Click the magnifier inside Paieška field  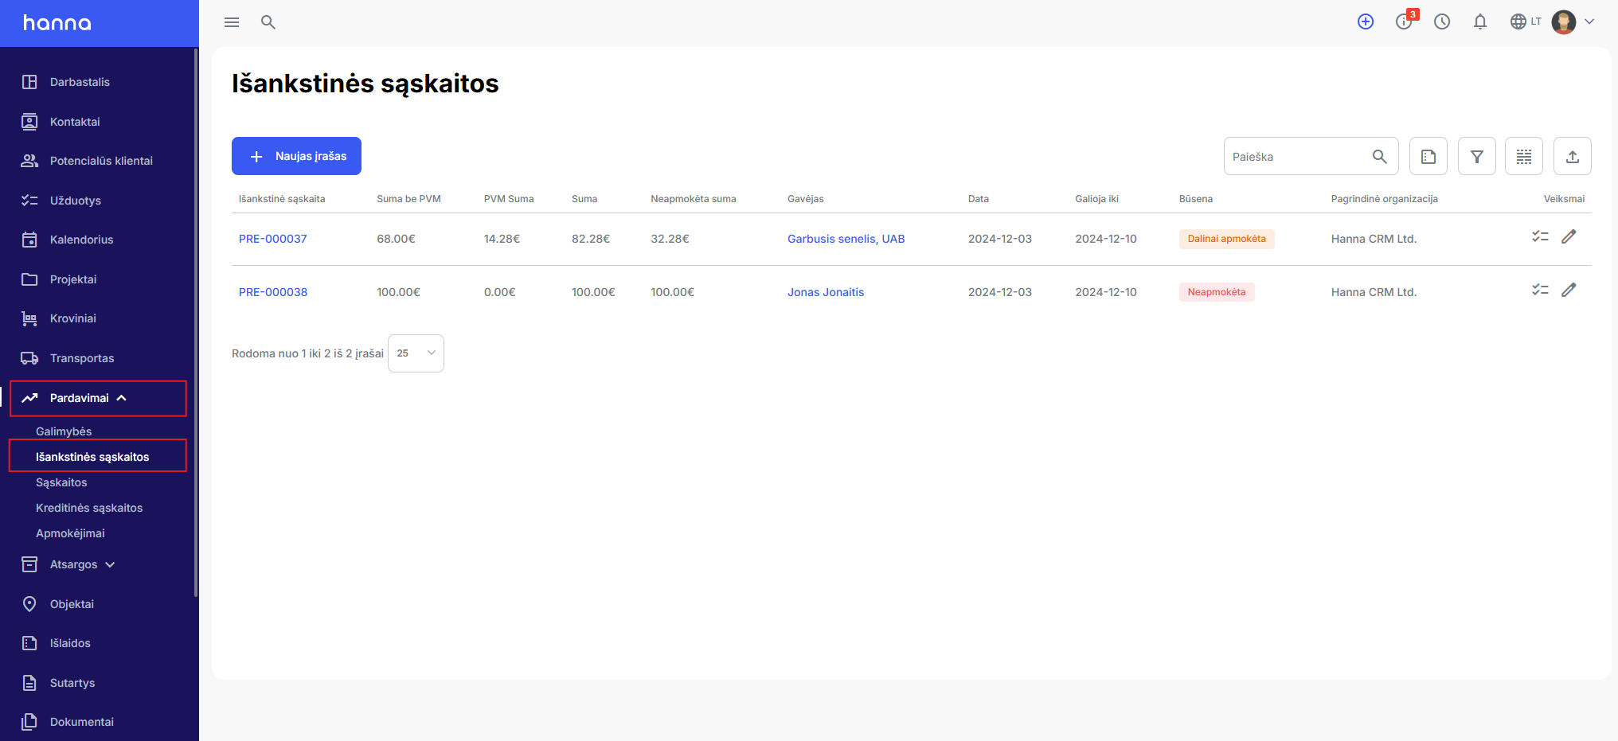click(1380, 157)
